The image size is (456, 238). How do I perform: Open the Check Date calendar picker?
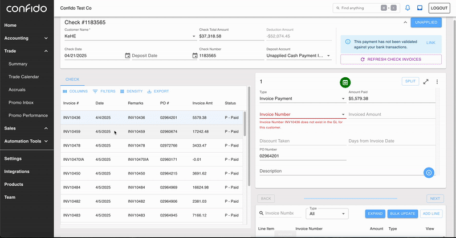tap(127, 56)
